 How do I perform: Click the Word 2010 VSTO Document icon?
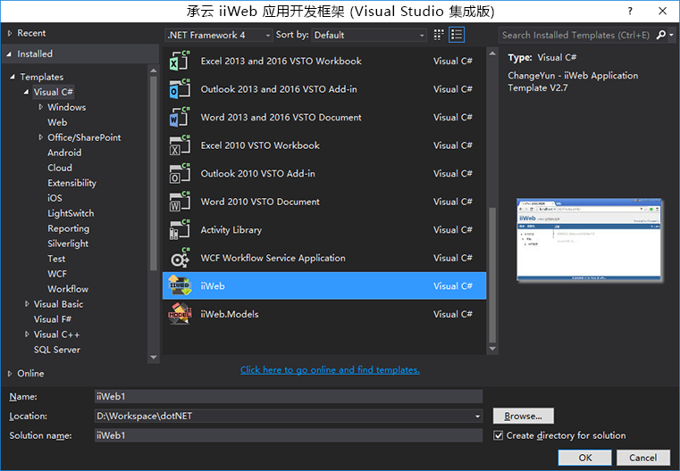coord(180,202)
